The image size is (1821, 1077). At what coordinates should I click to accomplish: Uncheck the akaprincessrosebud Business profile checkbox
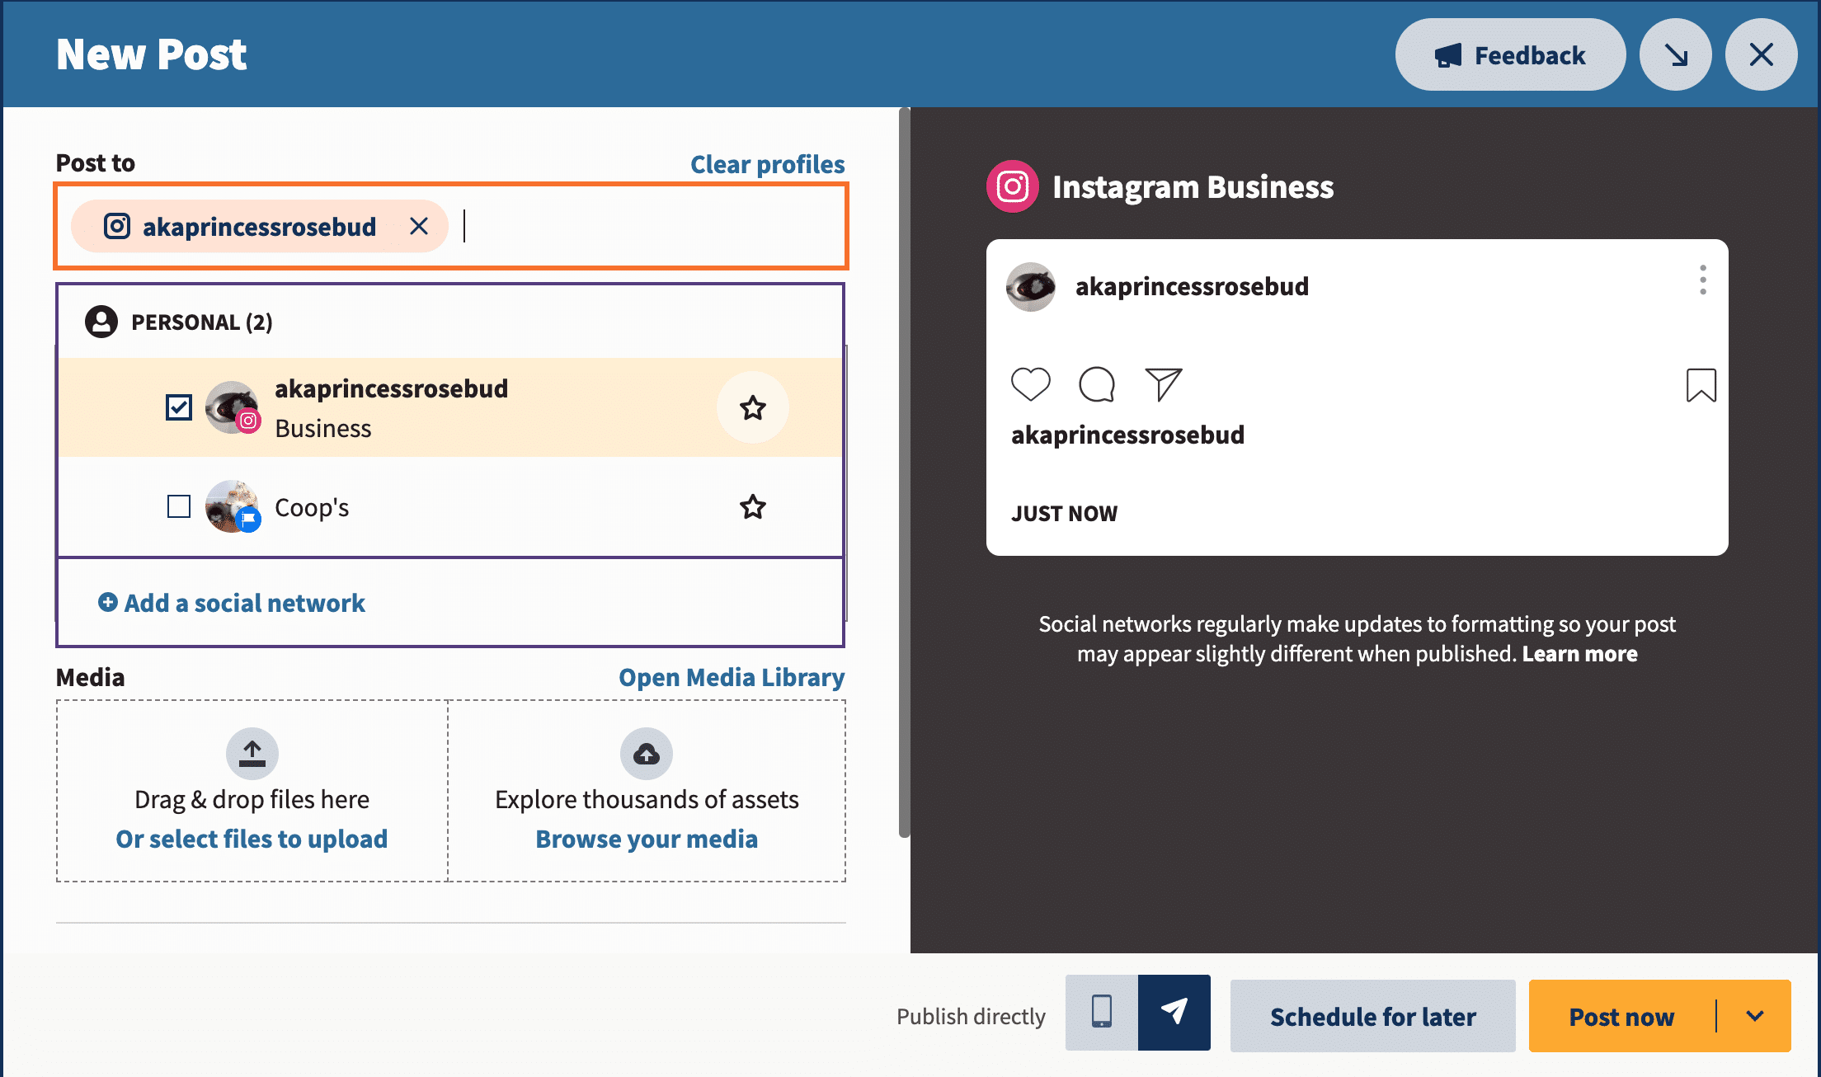click(x=179, y=407)
